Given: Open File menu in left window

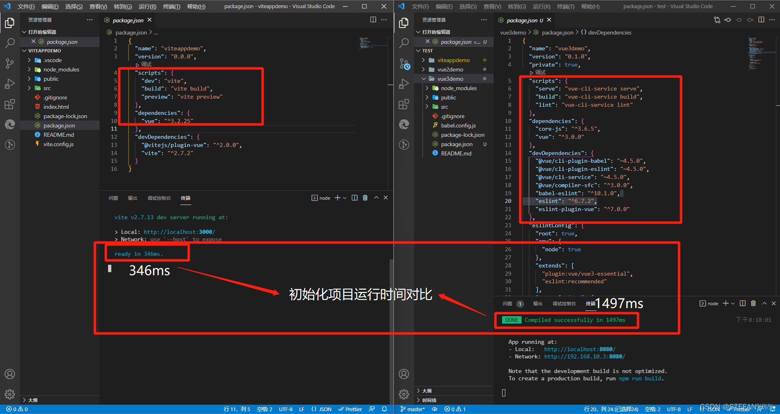Looking at the screenshot, I should (x=26, y=6).
